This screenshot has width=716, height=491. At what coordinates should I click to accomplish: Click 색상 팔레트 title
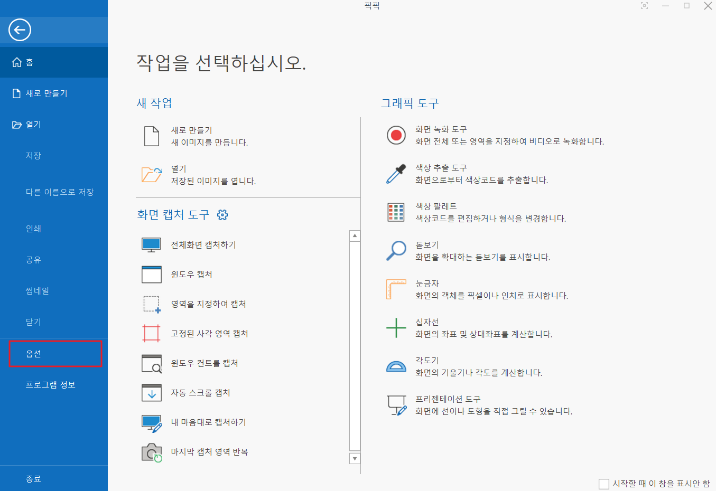[436, 206]
